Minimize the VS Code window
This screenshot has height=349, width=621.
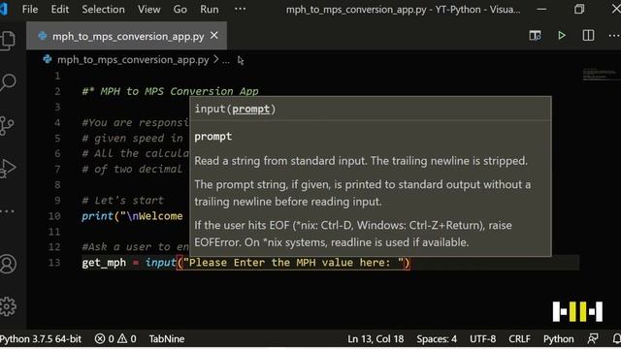[541, 9]
